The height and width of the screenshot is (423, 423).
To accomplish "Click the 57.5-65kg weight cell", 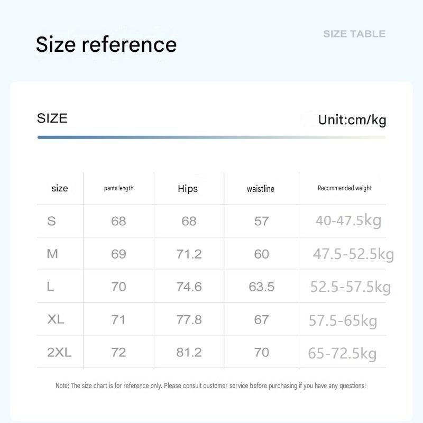I will tap(343, 321).
